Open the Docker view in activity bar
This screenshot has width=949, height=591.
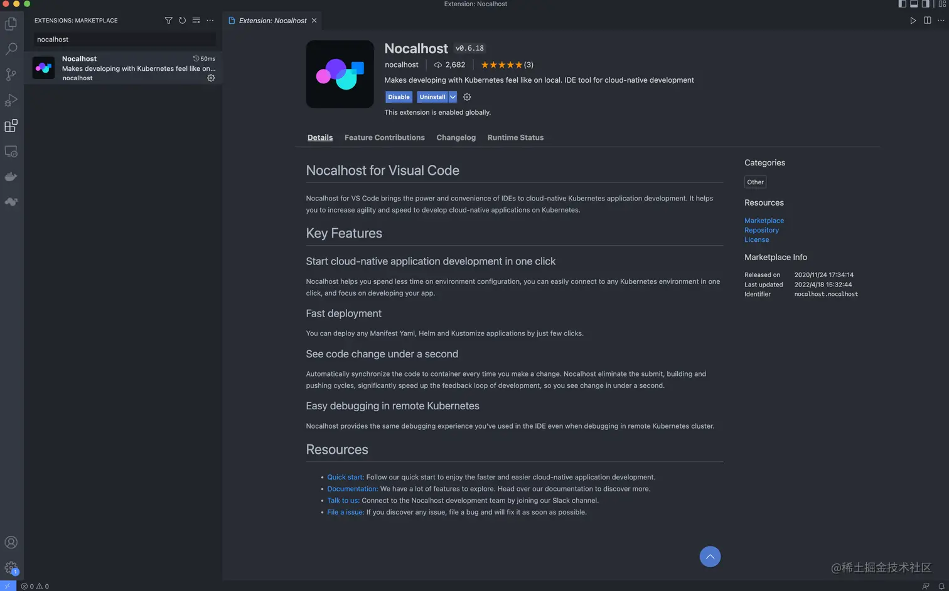11,177
